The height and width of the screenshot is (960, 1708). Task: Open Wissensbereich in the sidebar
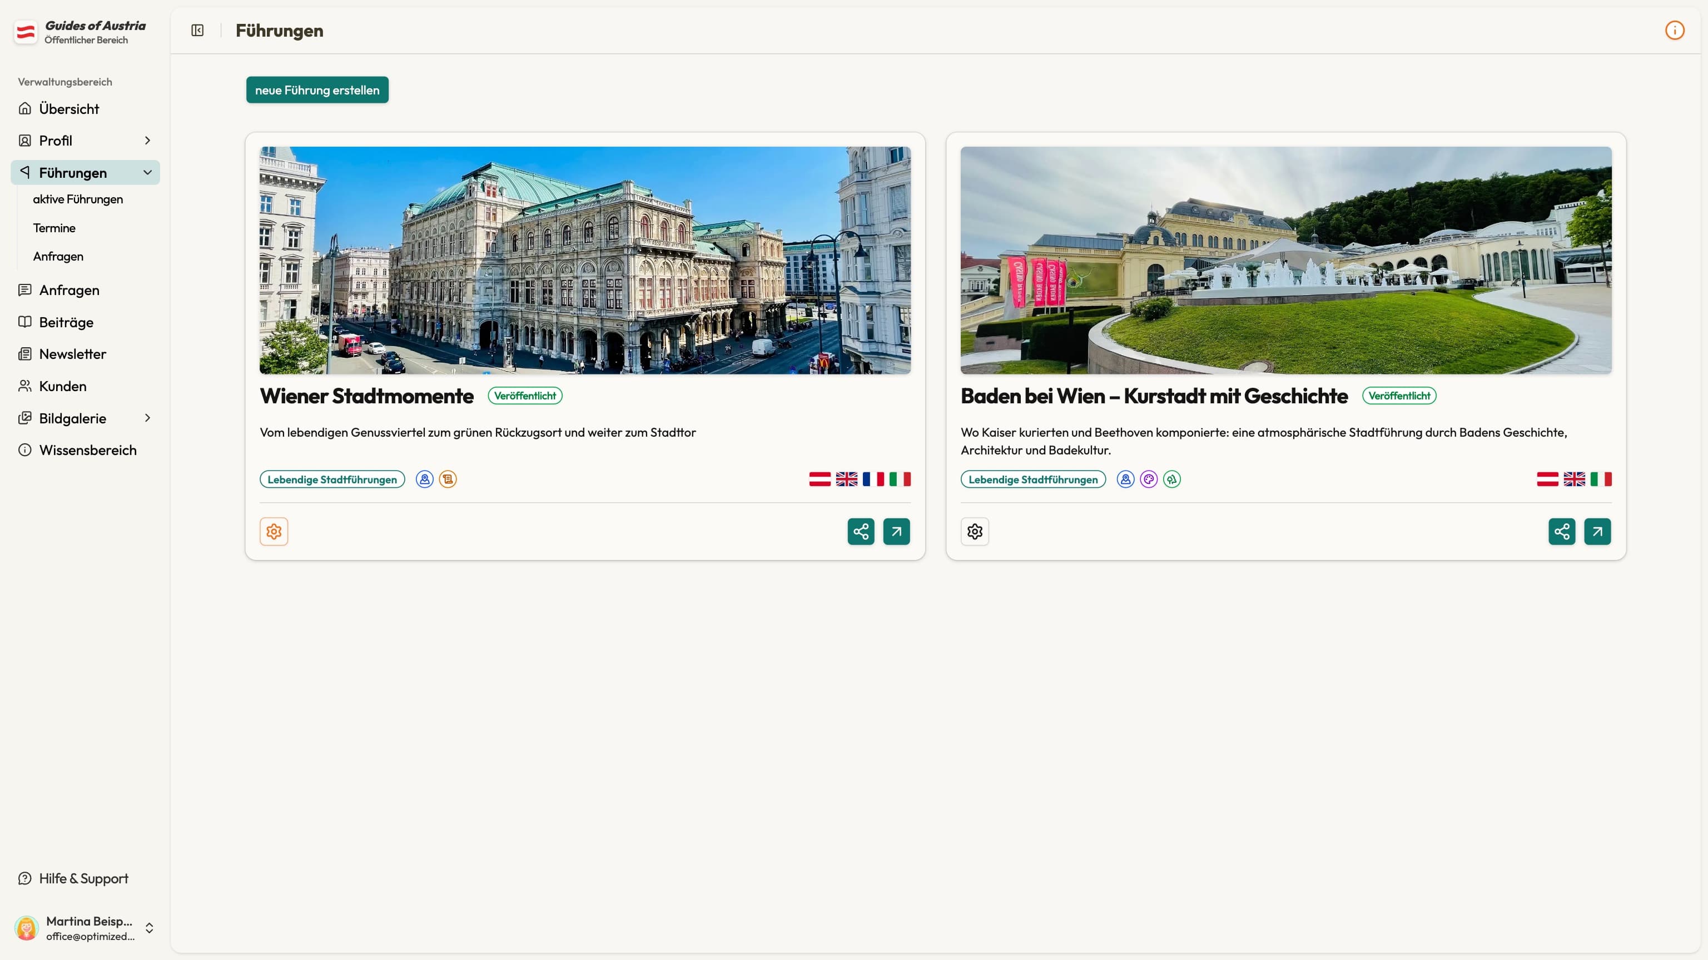[85, 450]
